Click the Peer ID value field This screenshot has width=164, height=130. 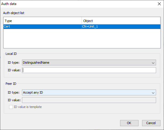(x=89, y=100)
